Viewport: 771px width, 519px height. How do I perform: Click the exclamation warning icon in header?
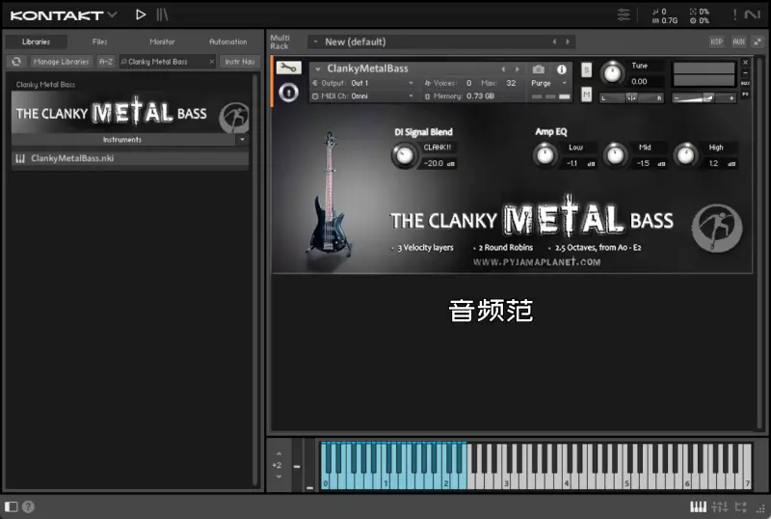[x=735, y=14]
